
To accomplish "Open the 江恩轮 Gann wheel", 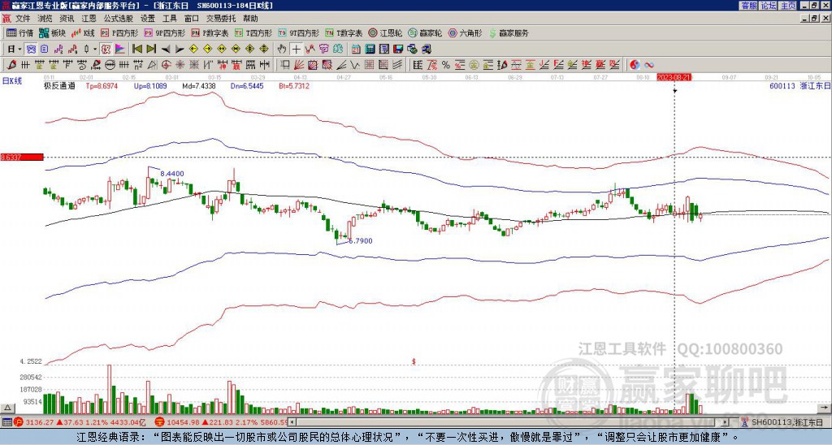I will (385, 32).
